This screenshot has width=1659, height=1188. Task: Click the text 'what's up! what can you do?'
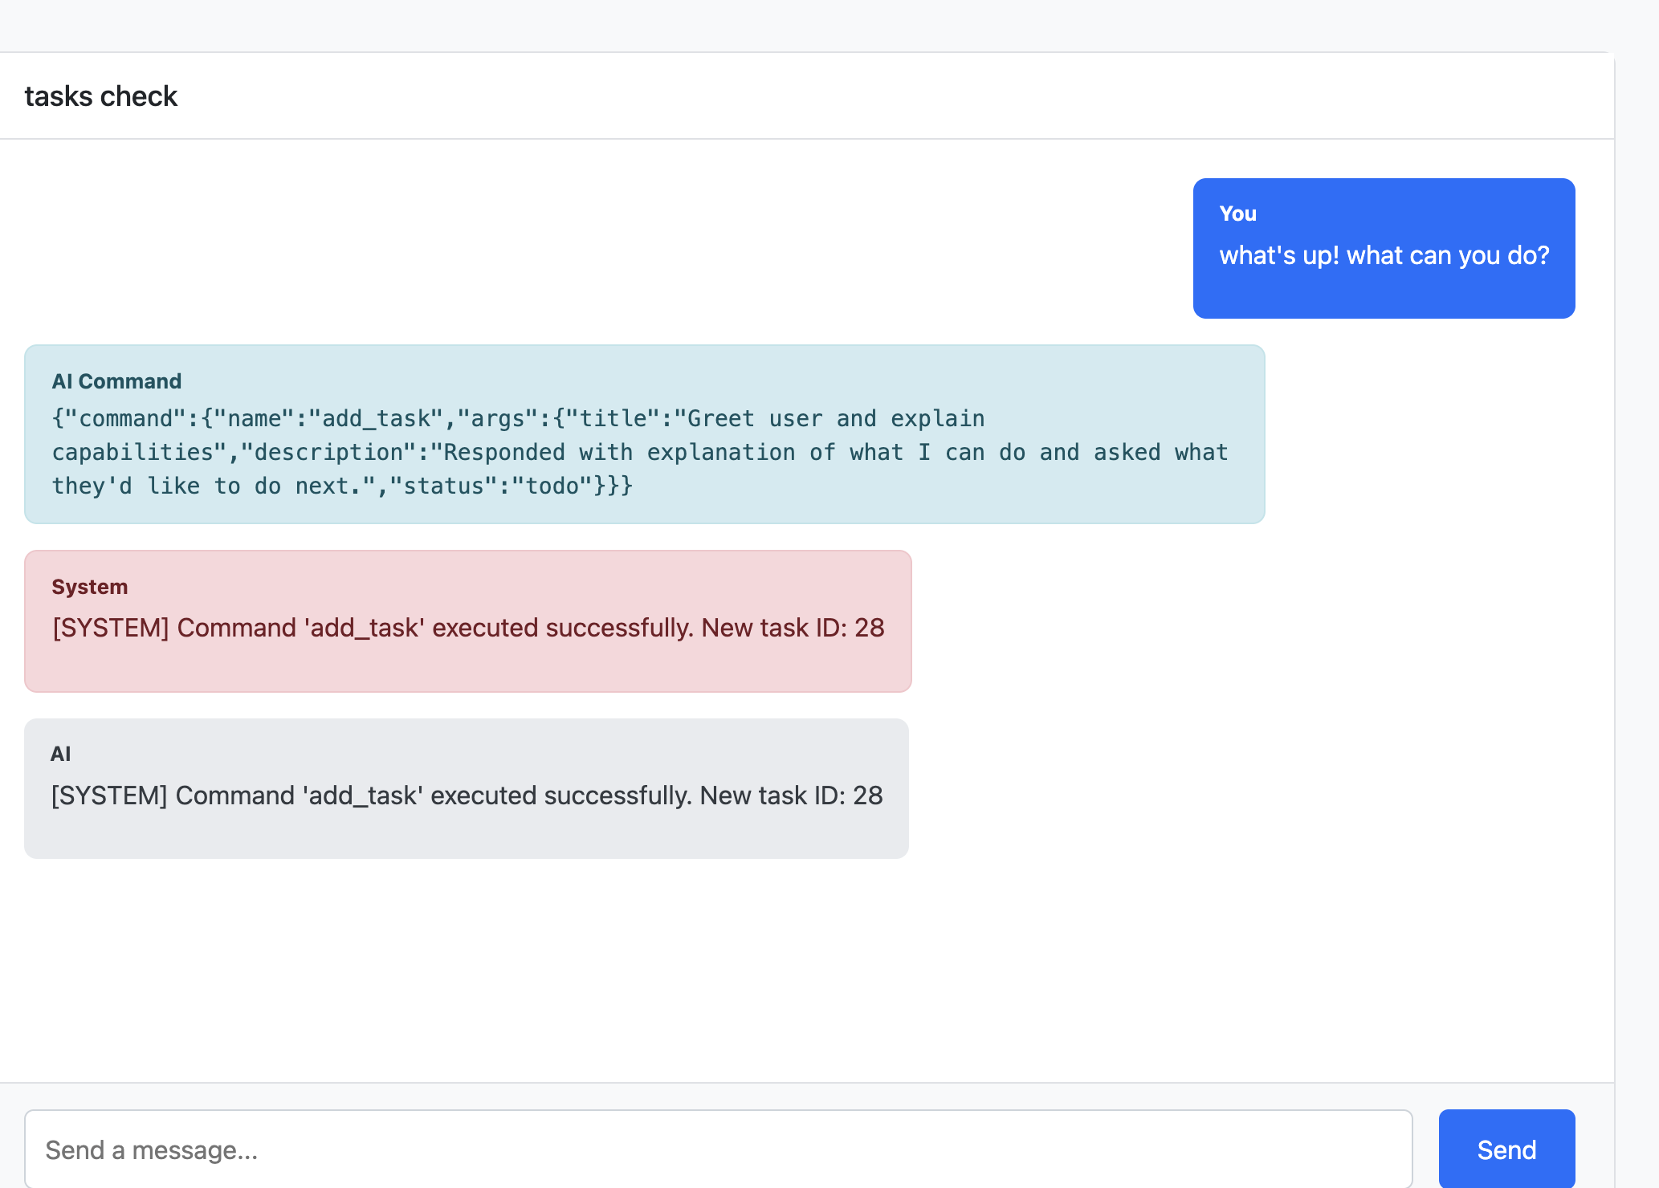point(1384,255)
